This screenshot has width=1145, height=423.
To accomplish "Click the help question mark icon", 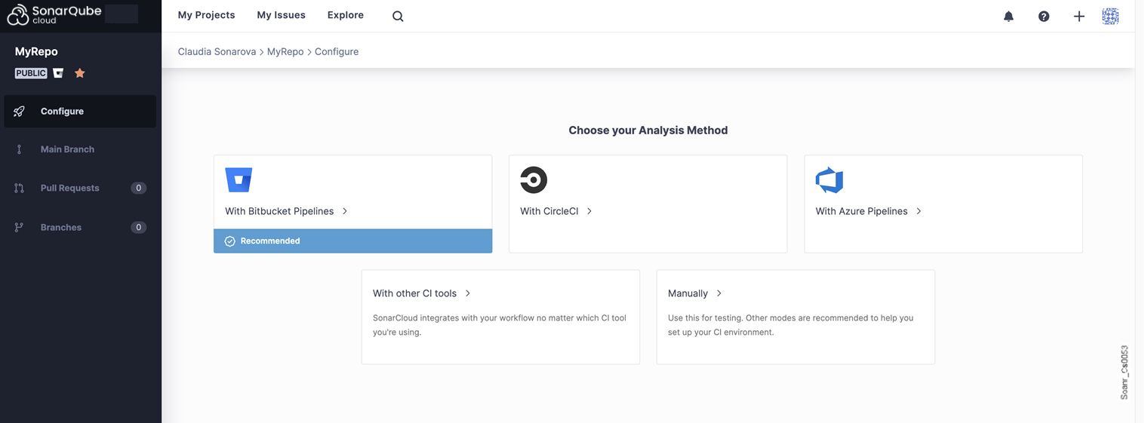I will 1044,17.
